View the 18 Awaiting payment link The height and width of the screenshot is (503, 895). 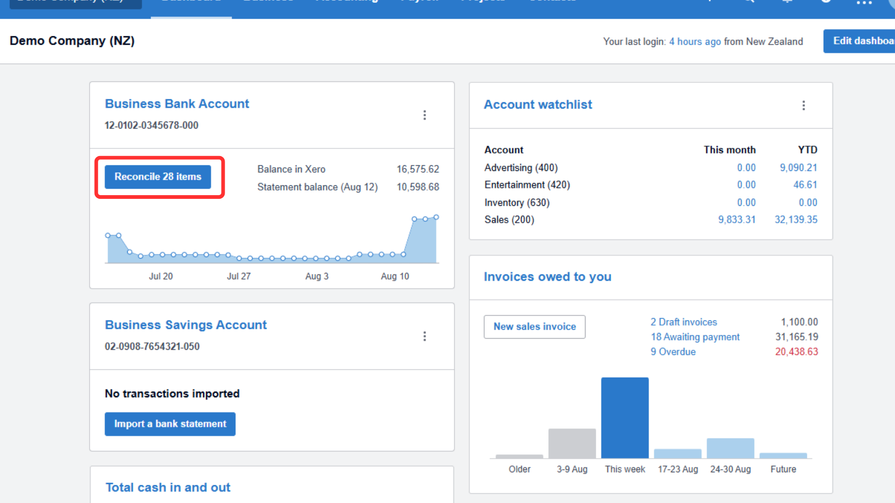tap(695, 337)
